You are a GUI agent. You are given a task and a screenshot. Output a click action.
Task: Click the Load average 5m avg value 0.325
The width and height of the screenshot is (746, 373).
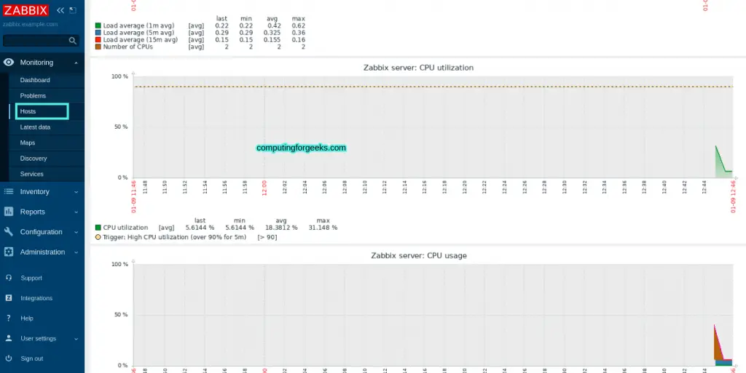(272, 33)
